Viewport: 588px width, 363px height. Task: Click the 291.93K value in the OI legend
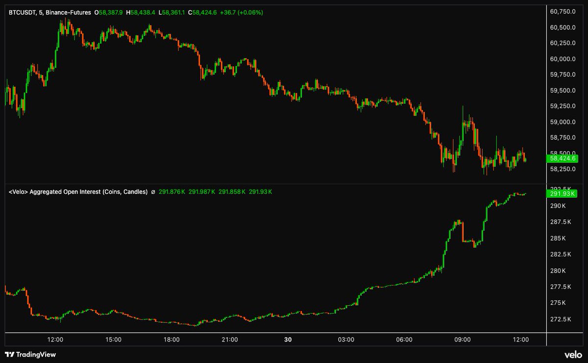click(260, 192)
